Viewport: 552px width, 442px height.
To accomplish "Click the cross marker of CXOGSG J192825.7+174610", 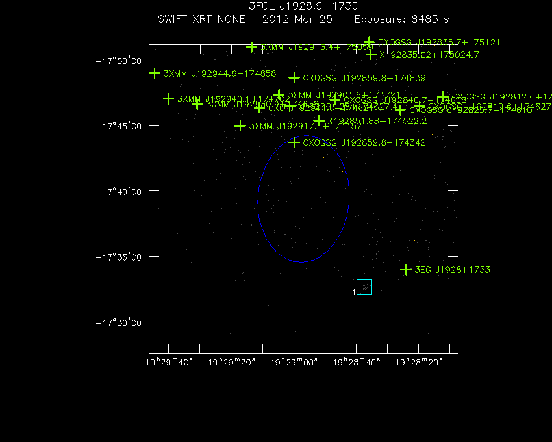I will click(x=400, y=110).
